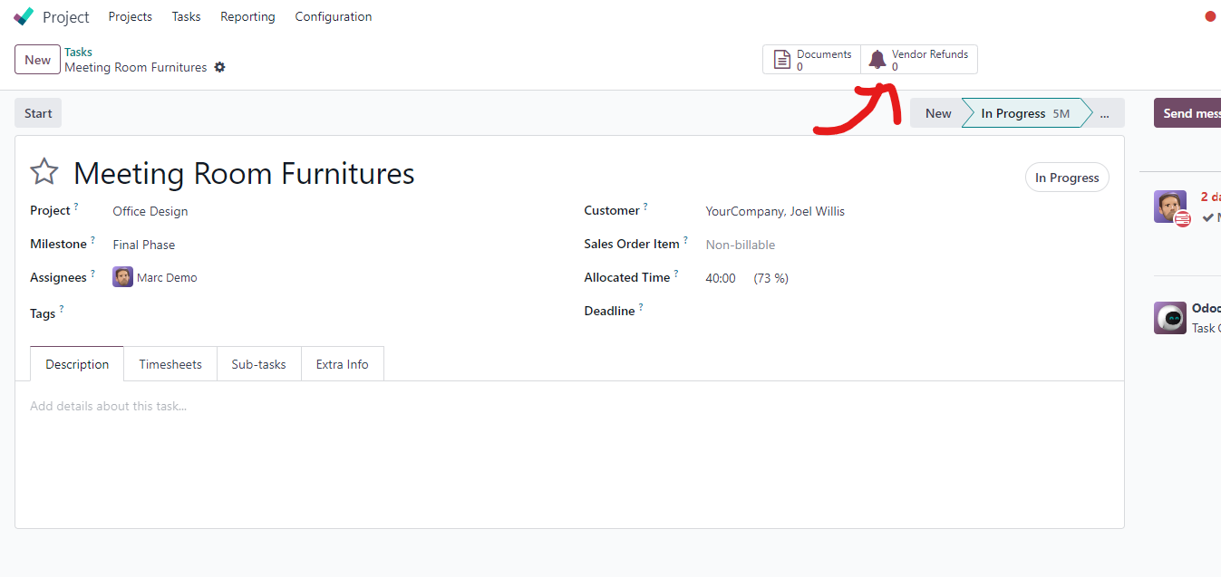Switch to the Extra Info tab
The image size is (1221, 577).
[343, 364]
